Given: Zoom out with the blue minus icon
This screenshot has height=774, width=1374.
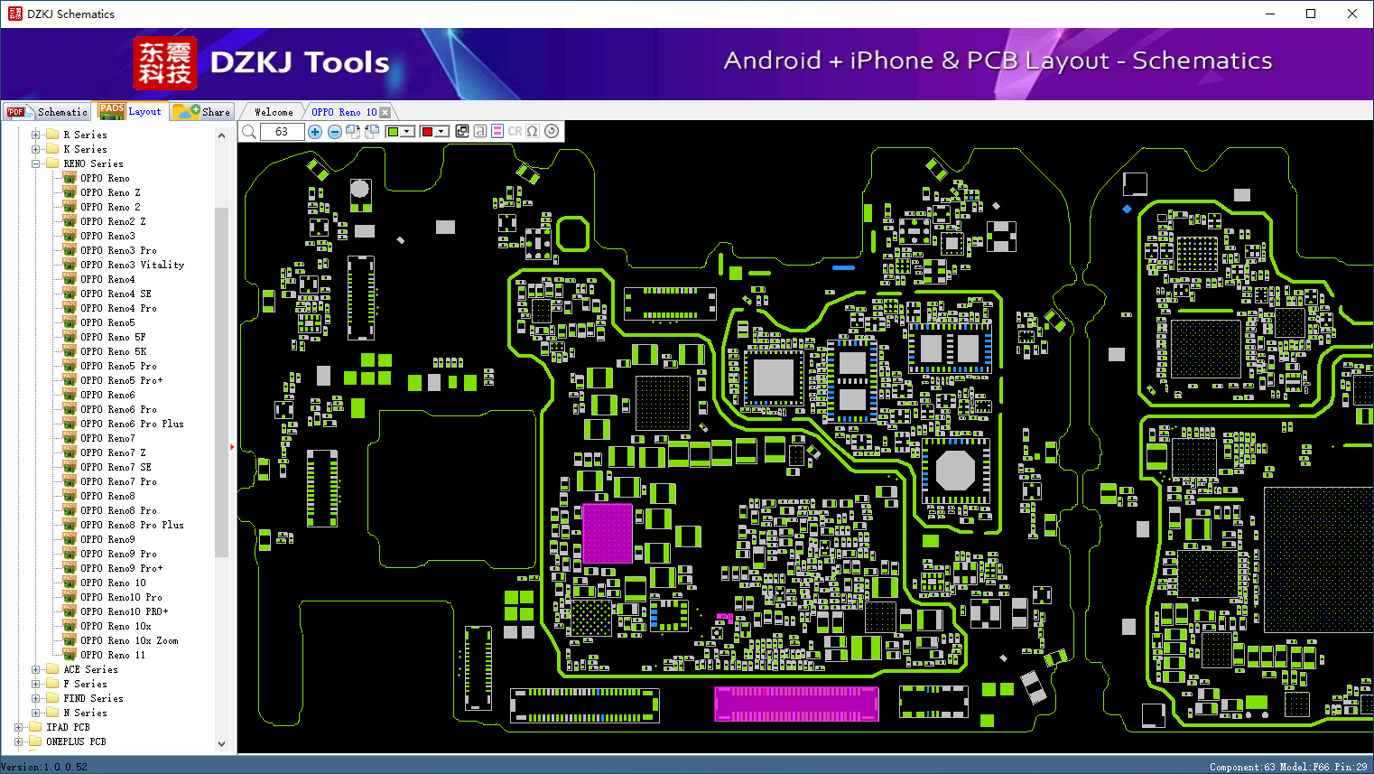Looking at the screenshot, I should (334, 132).
